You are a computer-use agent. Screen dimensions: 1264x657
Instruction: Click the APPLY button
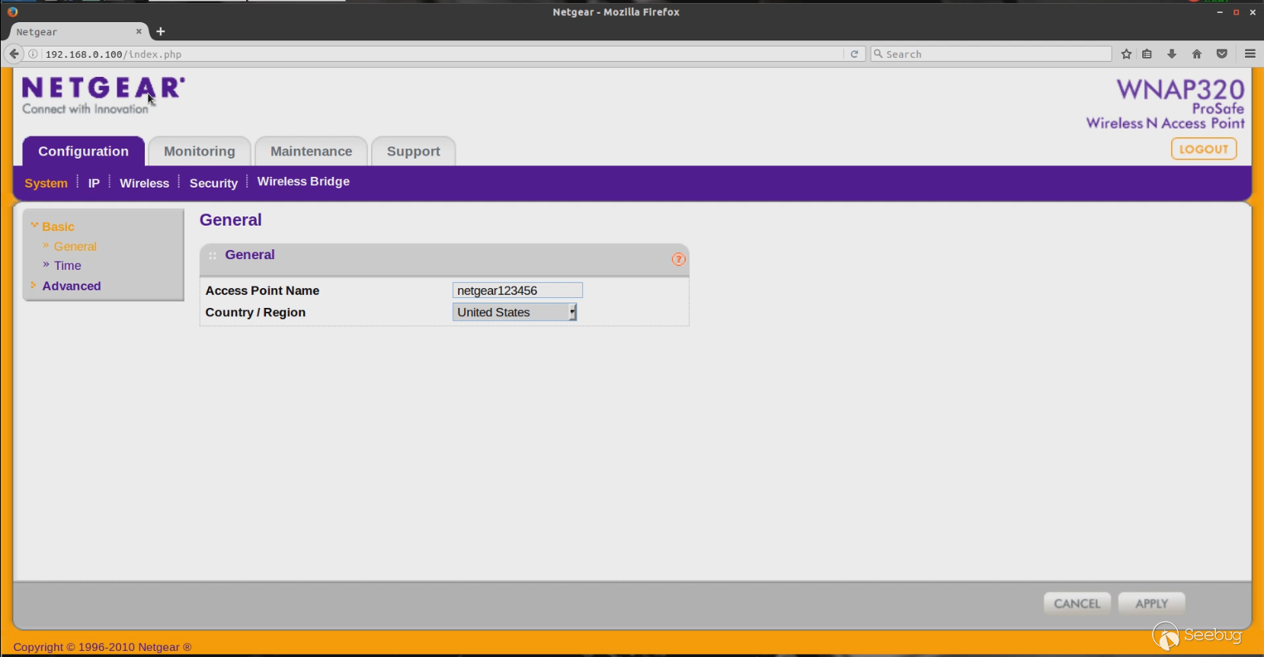(1151, 603)
